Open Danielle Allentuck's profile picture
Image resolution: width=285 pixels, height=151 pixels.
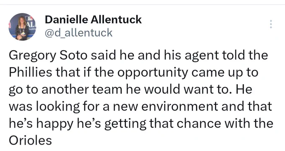pyautogui.click(x=22, y=27)
